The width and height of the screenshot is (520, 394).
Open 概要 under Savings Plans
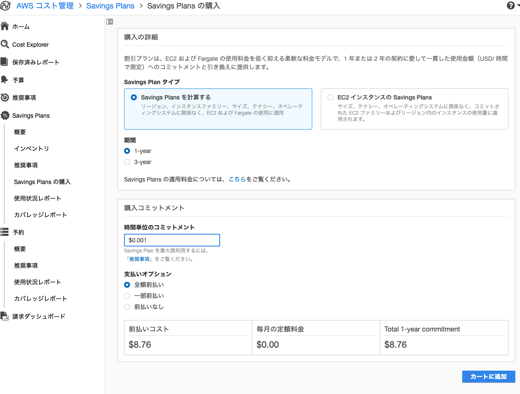(20, 132)
